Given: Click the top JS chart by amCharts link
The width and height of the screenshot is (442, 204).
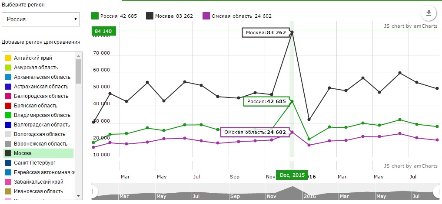Looking at the screenshot, I should point(410,26).
